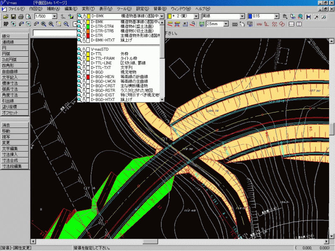Click the 文字編集 button in left panel
Screen dimensions: 335x251
(15, 149)
